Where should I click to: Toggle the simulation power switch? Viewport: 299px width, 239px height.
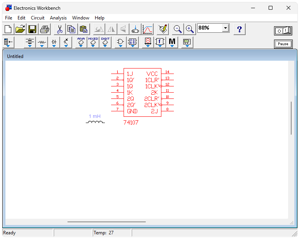[x=283, y=31]
